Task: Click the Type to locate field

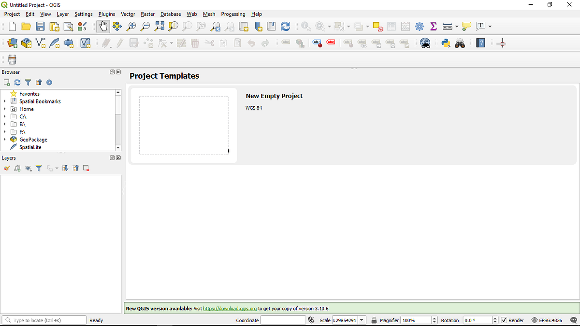Action: pos(43,320)
